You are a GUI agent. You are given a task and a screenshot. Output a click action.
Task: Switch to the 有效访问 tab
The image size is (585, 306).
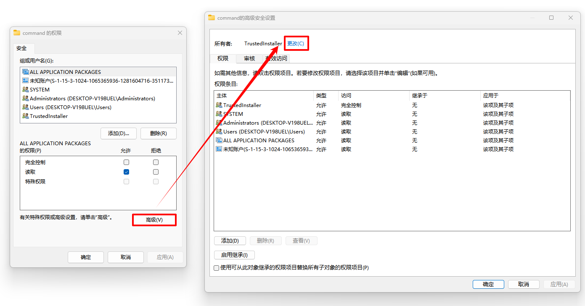pyautogui.click(x=276, y=58)
